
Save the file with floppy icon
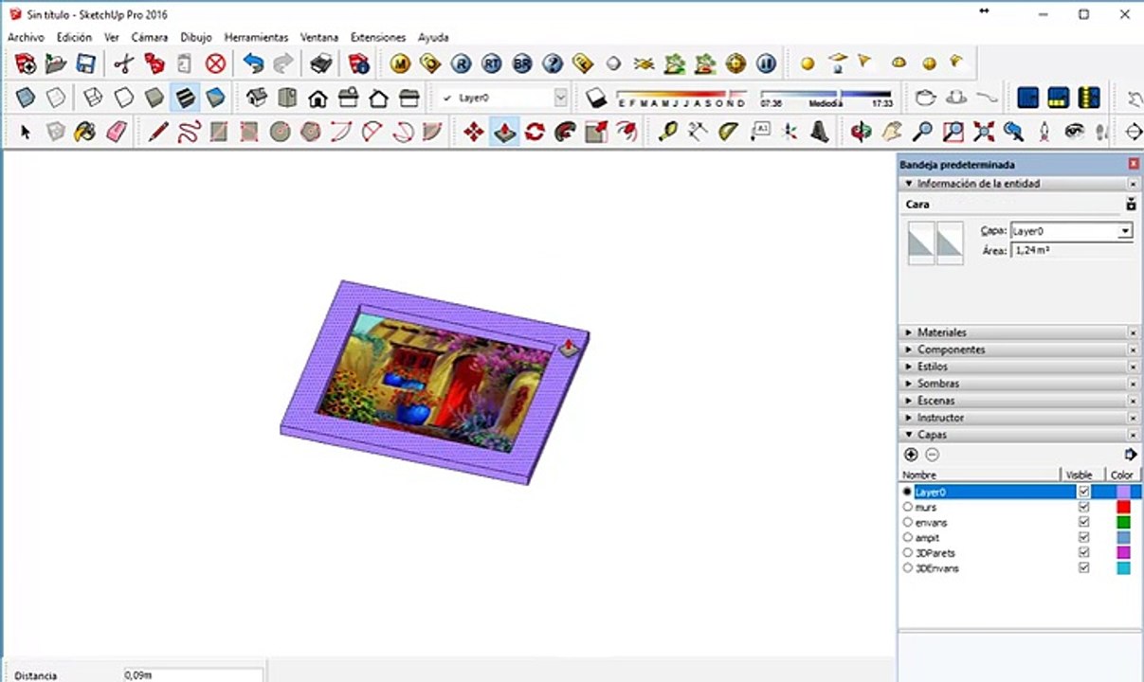86,64
